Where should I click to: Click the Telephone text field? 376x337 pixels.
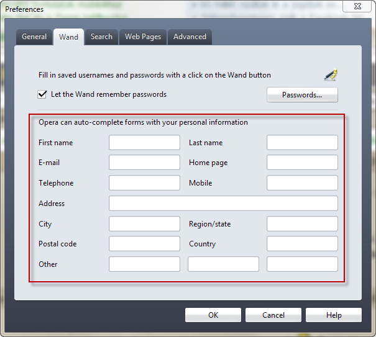(x=144, y=182)
